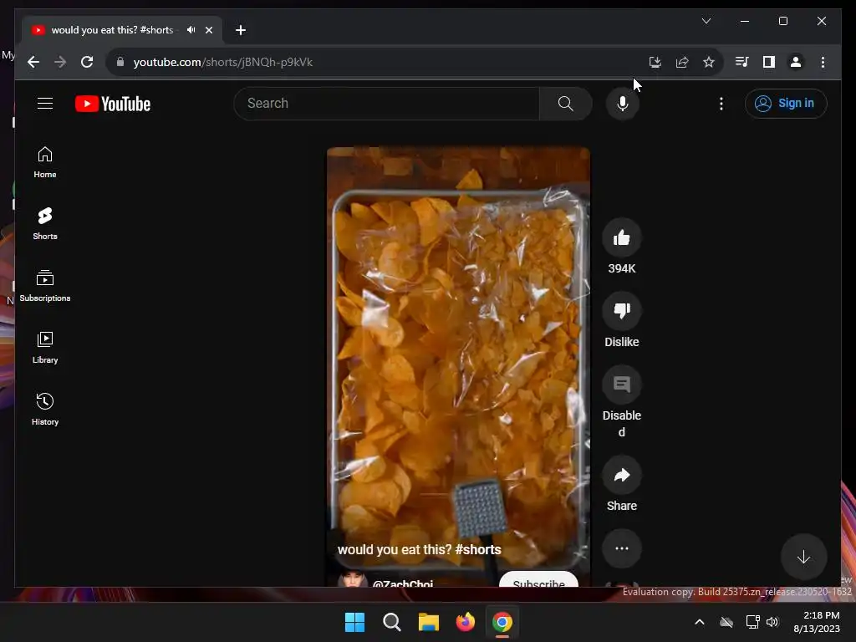The height and width of the screenshot is (642, 856).
Task: Open a new Chrome tab
Action: coord(240,30)
